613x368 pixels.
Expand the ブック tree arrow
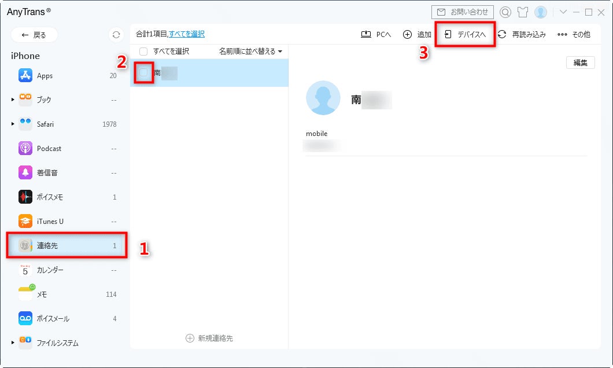13,100
